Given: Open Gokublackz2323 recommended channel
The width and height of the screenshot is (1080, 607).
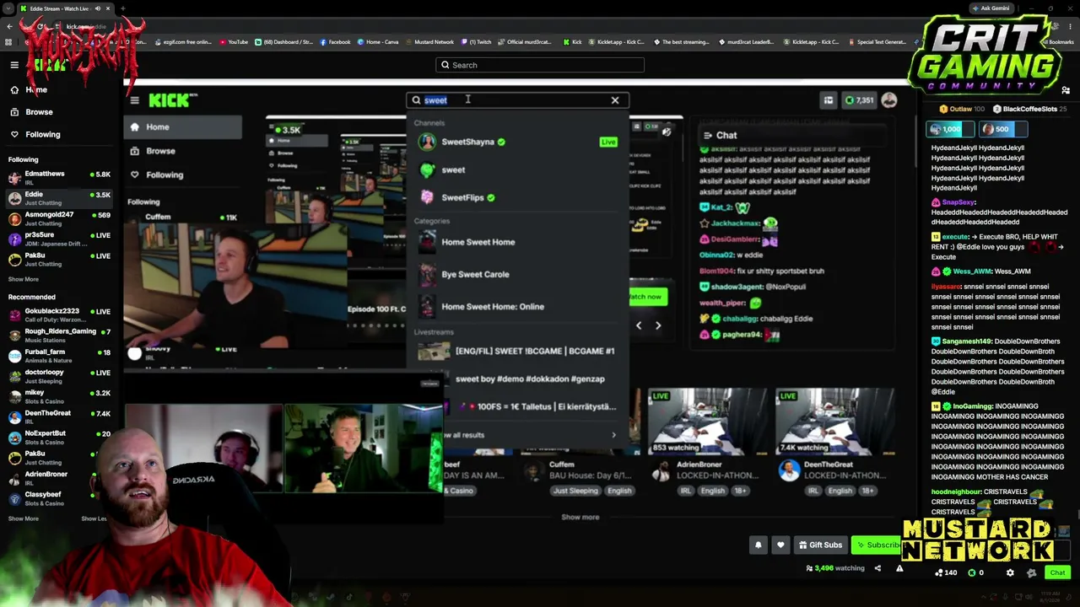Looking at the screenshot, I should 59,315.
